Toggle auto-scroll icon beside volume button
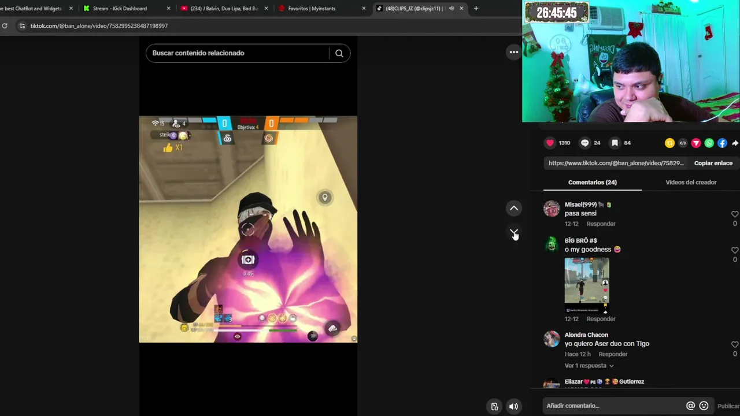Screen dimensions: 740x416 494,406
